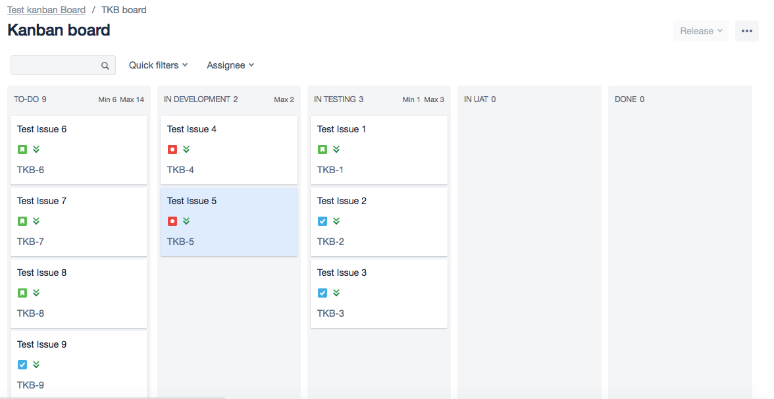The width and height of the screenshot is (774, 399).
Task: Open the TKB-1 issue key link
Action: (330, 170)
